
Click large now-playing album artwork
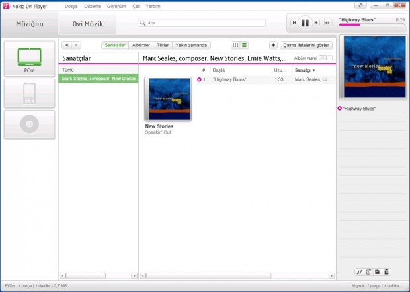pos(374,67)
